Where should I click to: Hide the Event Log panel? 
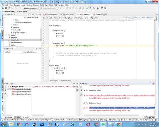154,83
